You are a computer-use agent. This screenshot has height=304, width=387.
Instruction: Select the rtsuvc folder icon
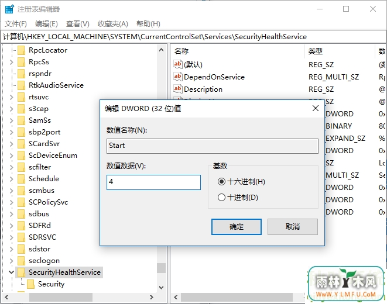[22, 97]
